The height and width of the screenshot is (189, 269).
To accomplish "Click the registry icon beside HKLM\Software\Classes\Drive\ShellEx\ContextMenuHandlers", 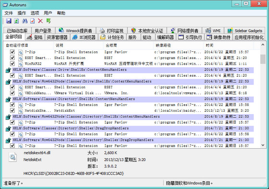I will click(8, 70).
